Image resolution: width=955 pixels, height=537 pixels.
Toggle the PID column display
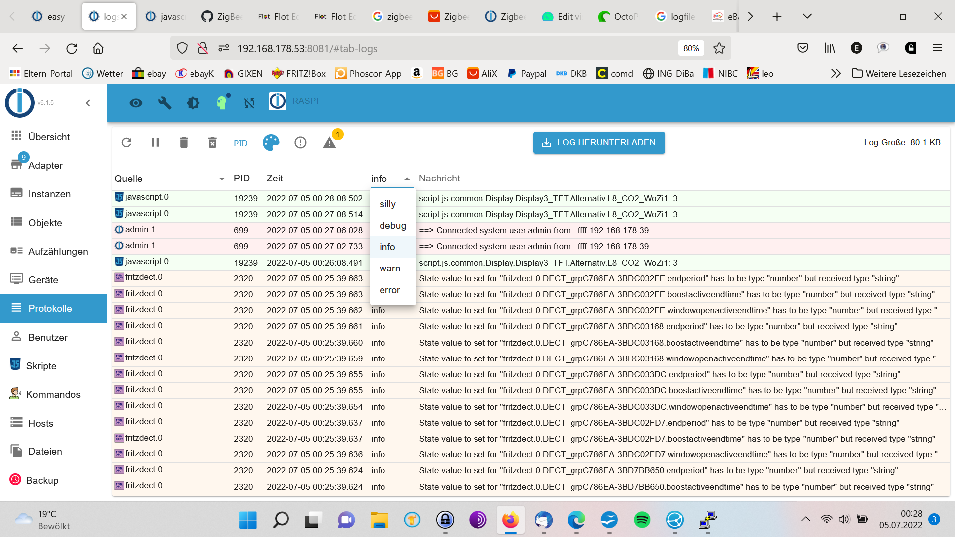point(241,143)
